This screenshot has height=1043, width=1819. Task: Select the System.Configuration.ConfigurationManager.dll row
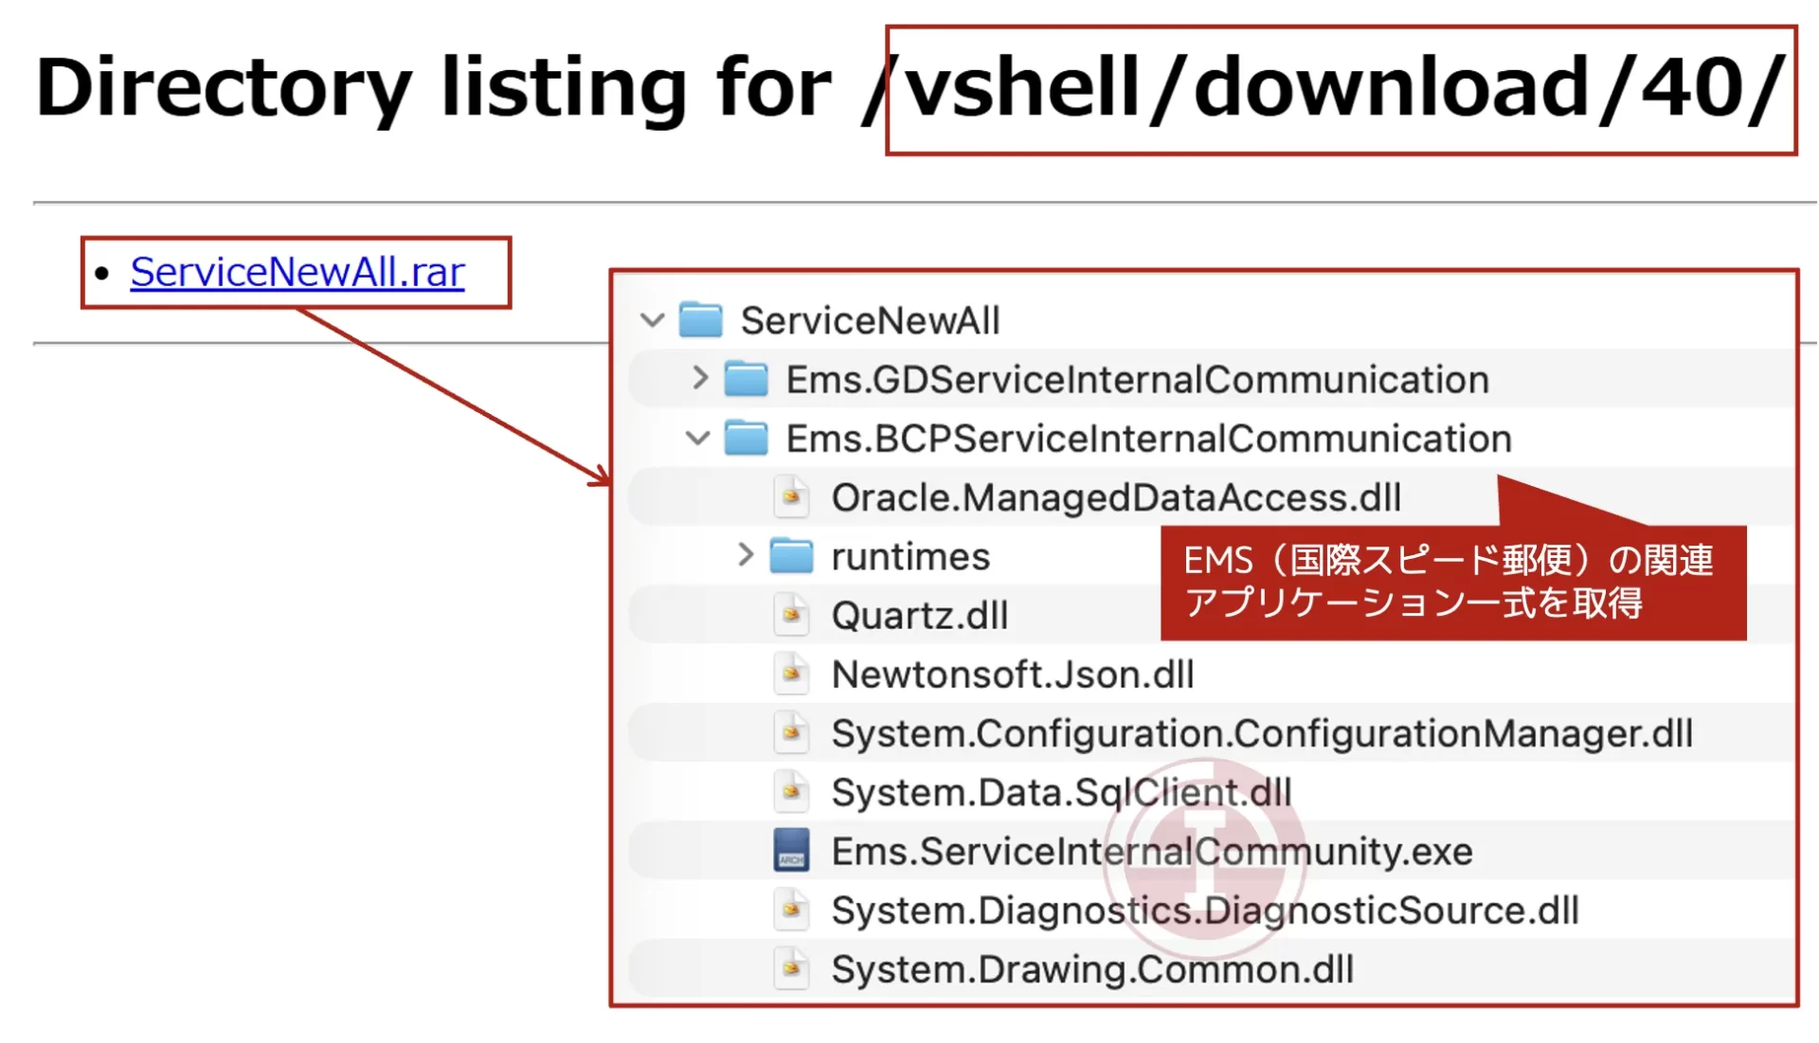pyautogui.click(x=1261, y=733)
